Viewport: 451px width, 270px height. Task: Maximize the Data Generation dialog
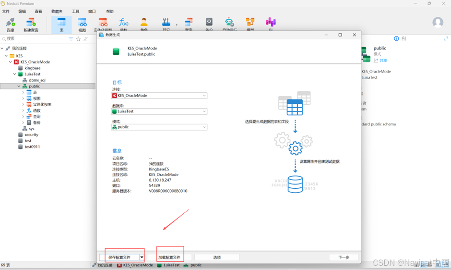coord(340,35)
